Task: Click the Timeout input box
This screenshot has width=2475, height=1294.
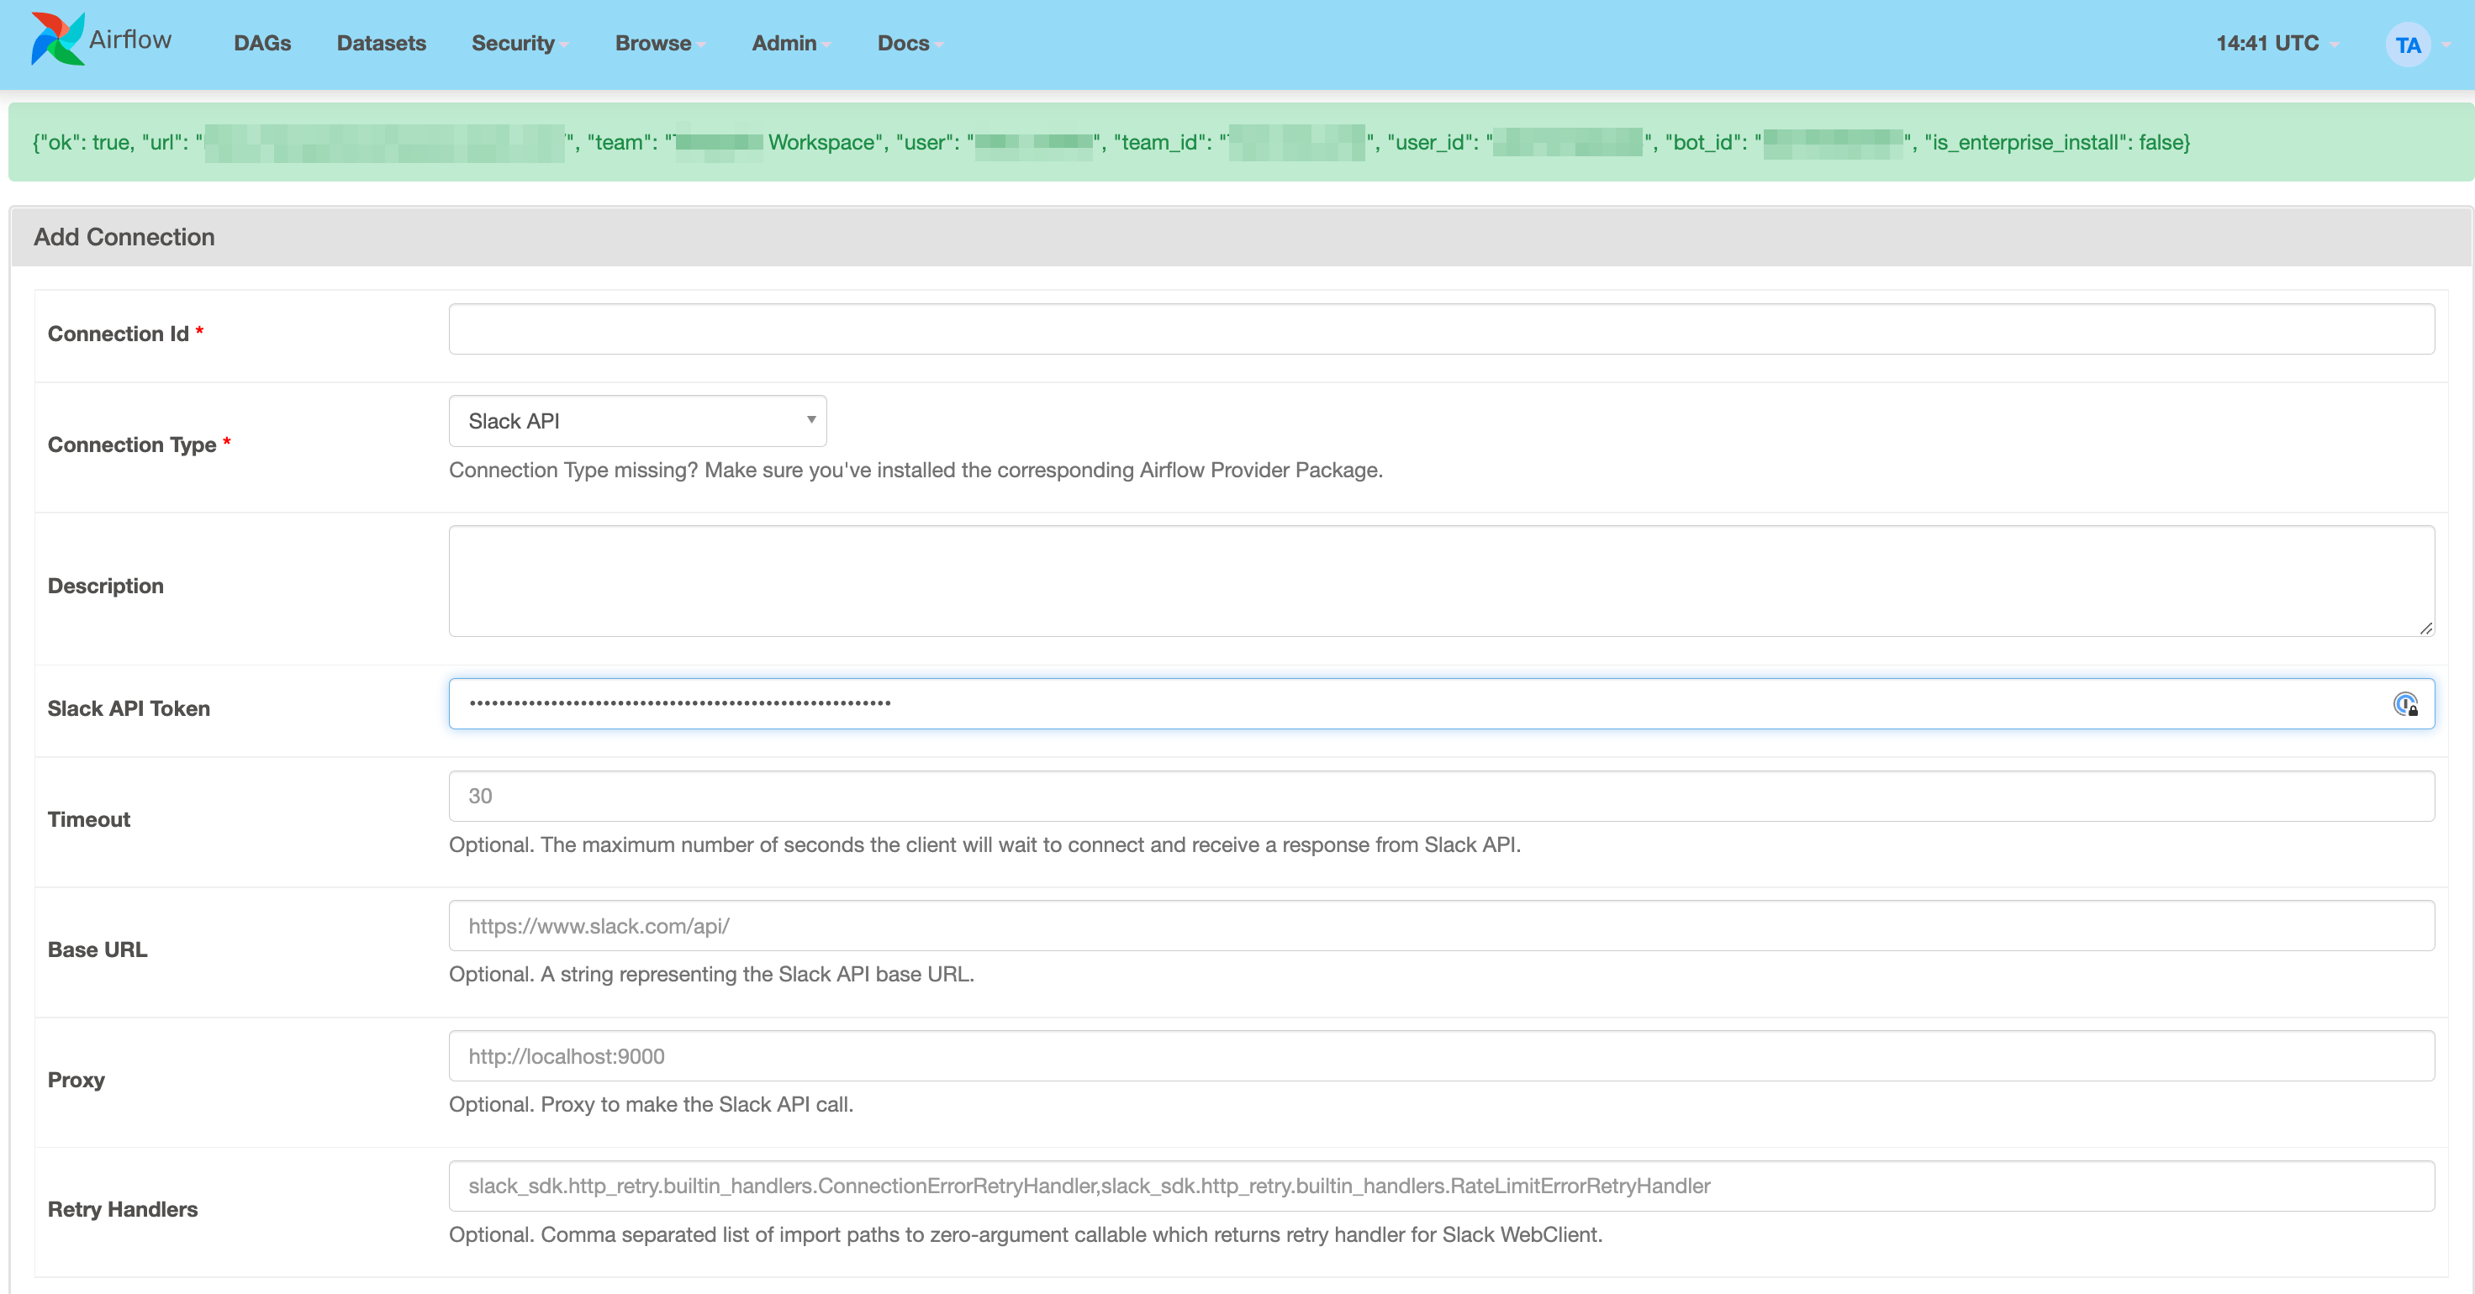Action: pos(1440,796)
